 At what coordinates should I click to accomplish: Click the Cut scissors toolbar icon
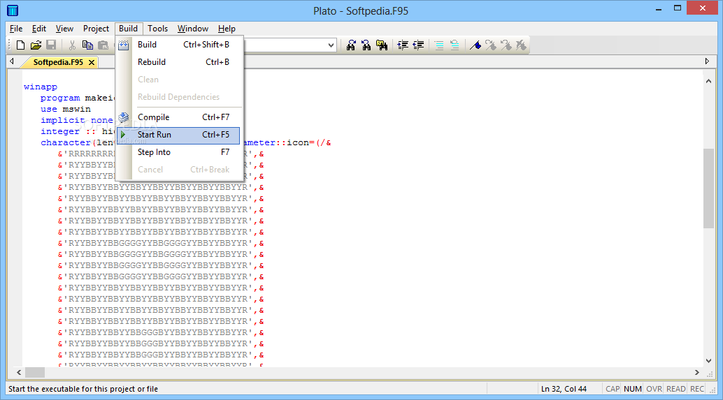[72, 45]
